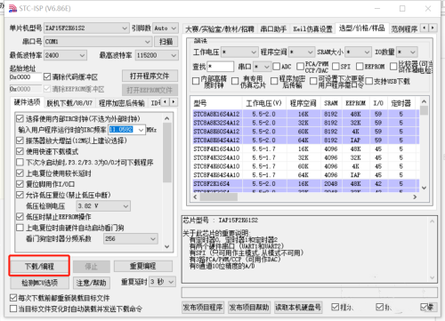The height and width of the screenshot is (321, 445).
Task: Click the hardware options vertical scrollbar thumb
Action: coord(167,153)
